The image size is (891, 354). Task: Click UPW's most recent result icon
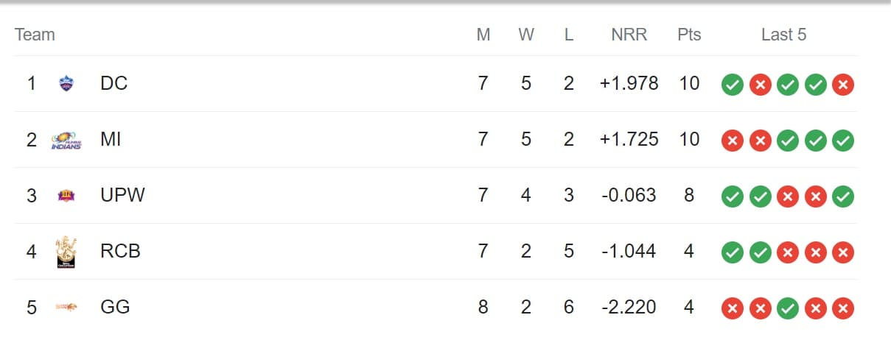click(x=843, y=197)
